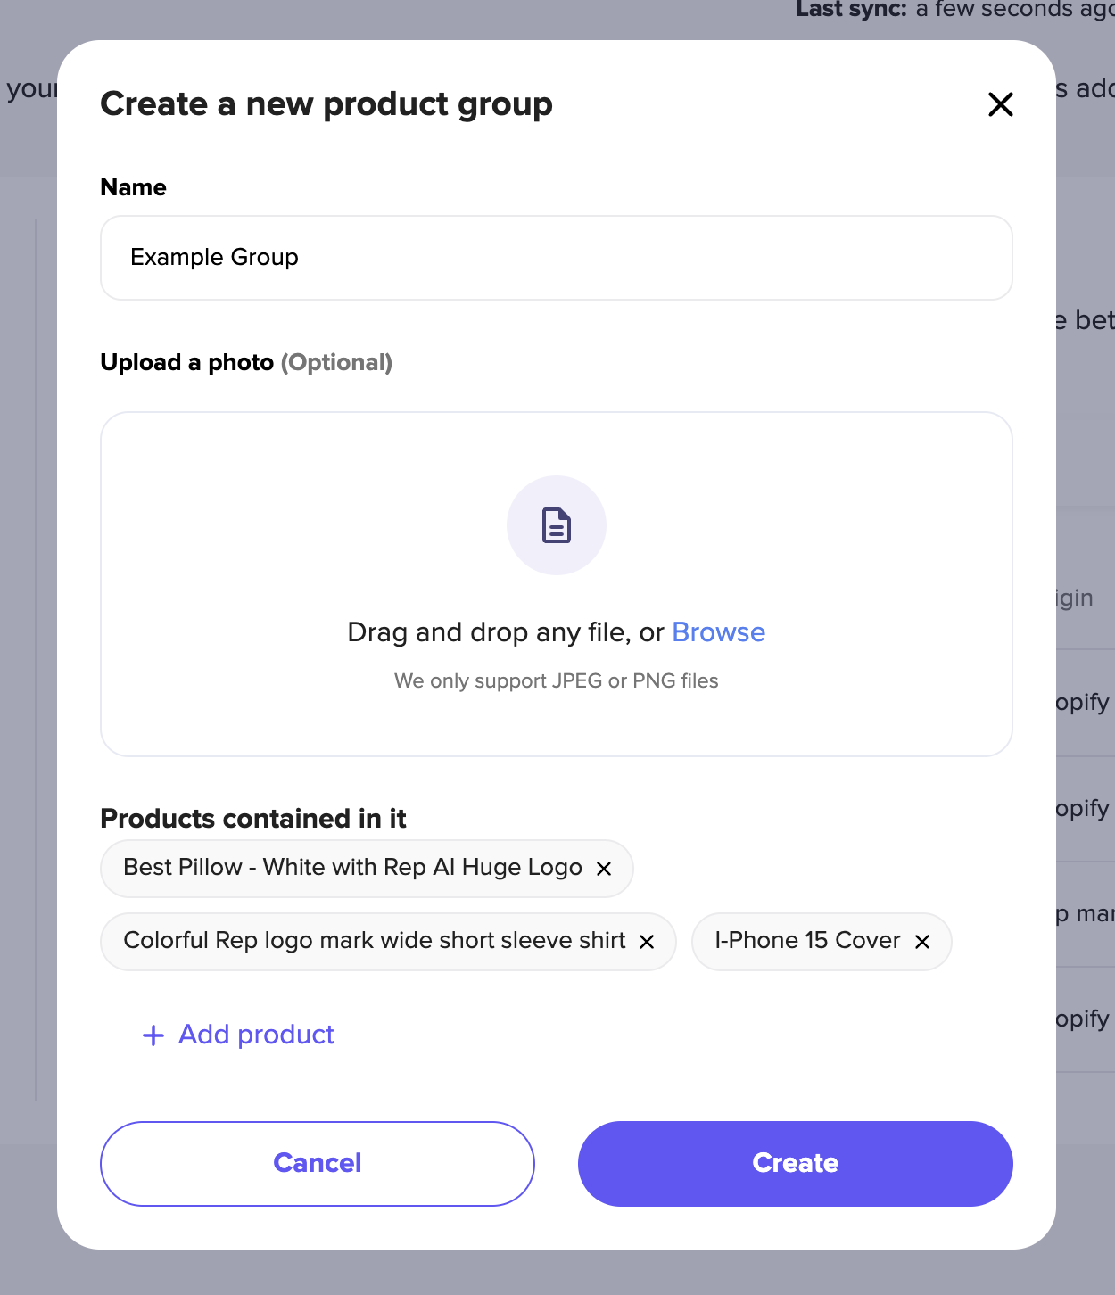
Task: Open the Browse file link
Action: (718, 632)
